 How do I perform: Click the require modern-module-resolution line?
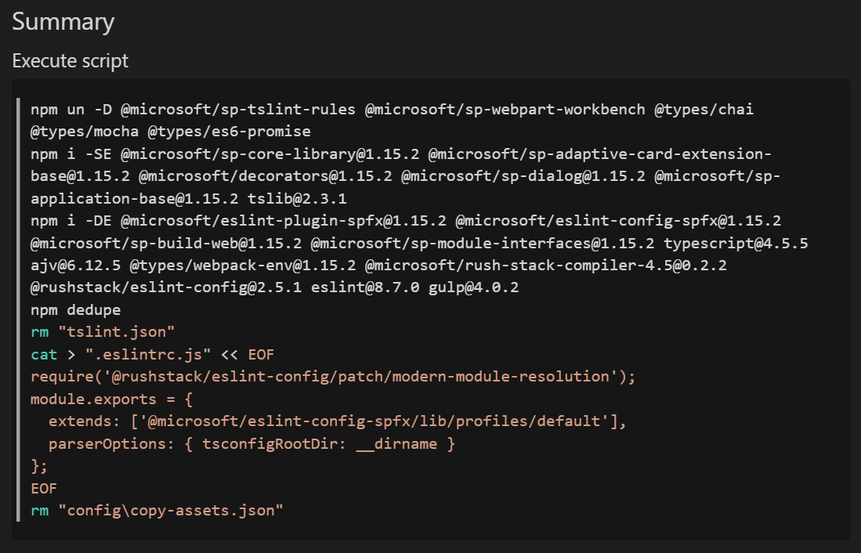click(333, 377)
